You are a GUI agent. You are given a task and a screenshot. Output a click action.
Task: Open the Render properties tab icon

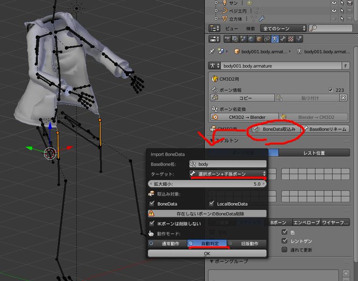click(x=227, y=39)
